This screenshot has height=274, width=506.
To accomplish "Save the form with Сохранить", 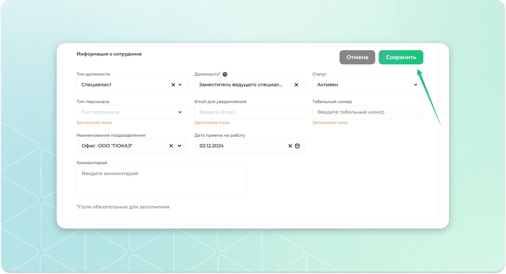I will pos(401,57).
